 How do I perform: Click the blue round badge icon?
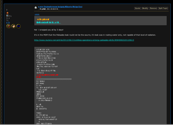18,26
